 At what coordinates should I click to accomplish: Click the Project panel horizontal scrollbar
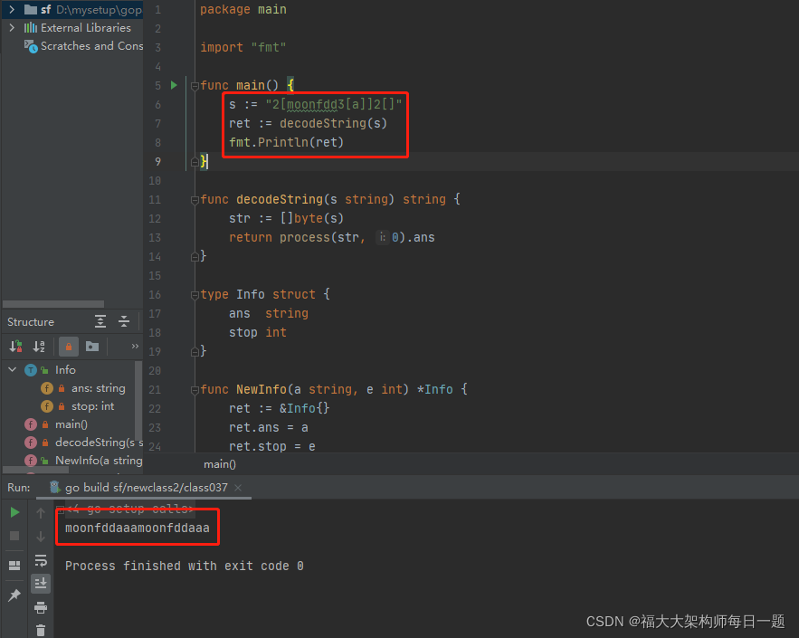tap(53, 304)
